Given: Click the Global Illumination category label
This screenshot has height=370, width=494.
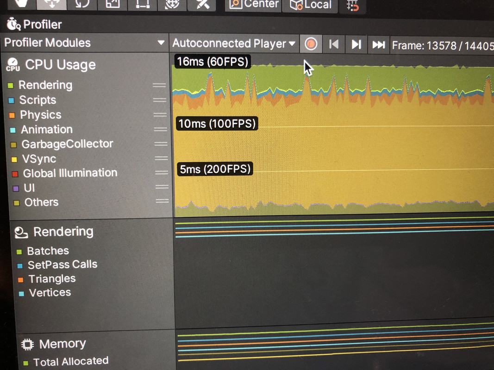Looking at the screenshot, I should click(x=70, y=173).
